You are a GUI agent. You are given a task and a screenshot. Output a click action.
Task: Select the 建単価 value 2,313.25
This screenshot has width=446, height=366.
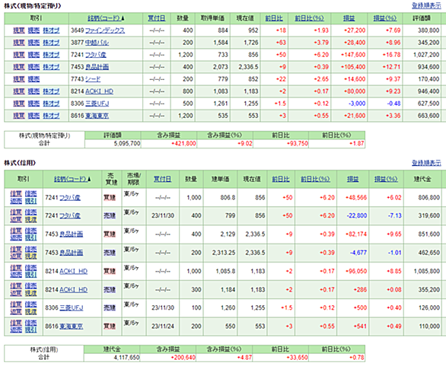tap(224, 253)
